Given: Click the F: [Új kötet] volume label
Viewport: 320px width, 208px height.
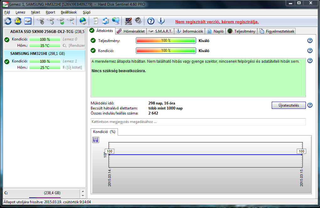Looking at the screenshot, I should click(72, 67).
